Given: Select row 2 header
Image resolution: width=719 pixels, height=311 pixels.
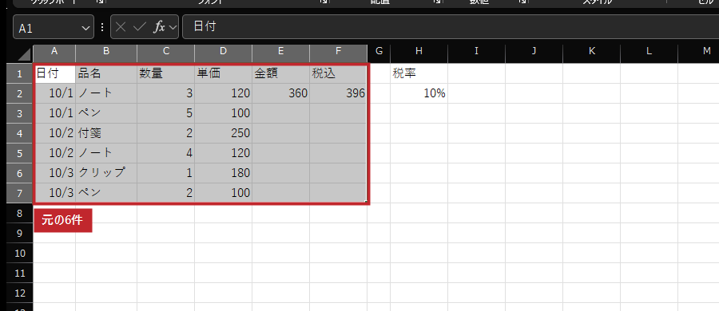Looking at the screenshot, I should [x=20, y=93].
